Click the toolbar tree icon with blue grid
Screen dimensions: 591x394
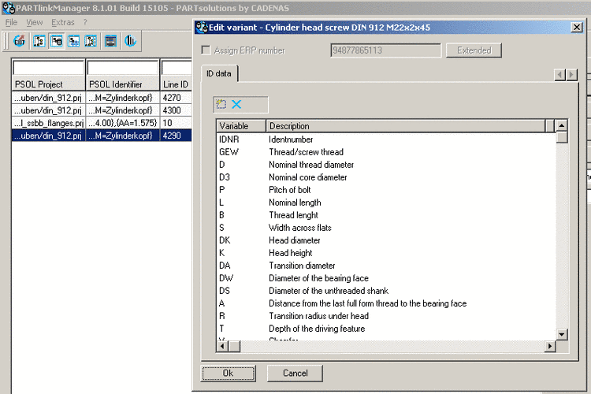73,41
